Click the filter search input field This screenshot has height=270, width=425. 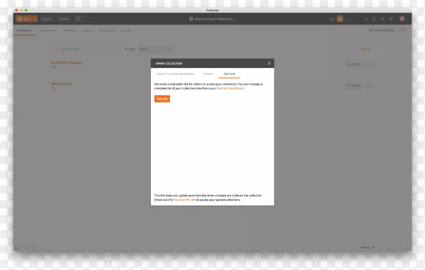click(x=85, y=49)
